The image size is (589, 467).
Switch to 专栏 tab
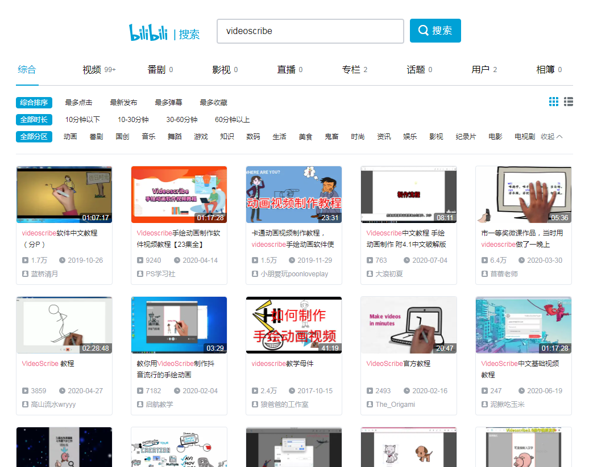pos(355,70)
